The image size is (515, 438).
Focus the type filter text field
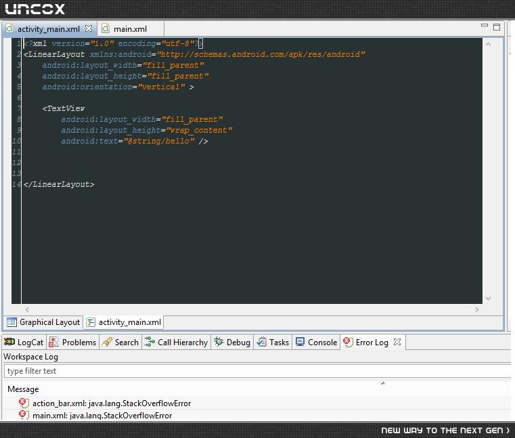tap(257, 371)
